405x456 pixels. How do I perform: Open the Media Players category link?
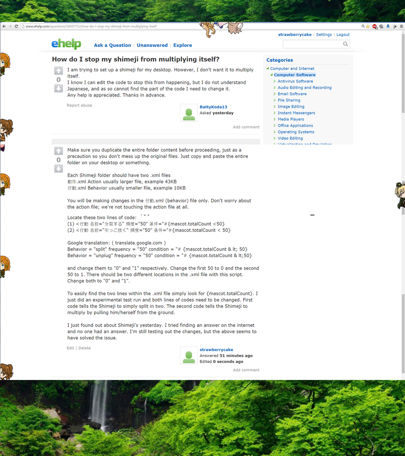point(291,119)
